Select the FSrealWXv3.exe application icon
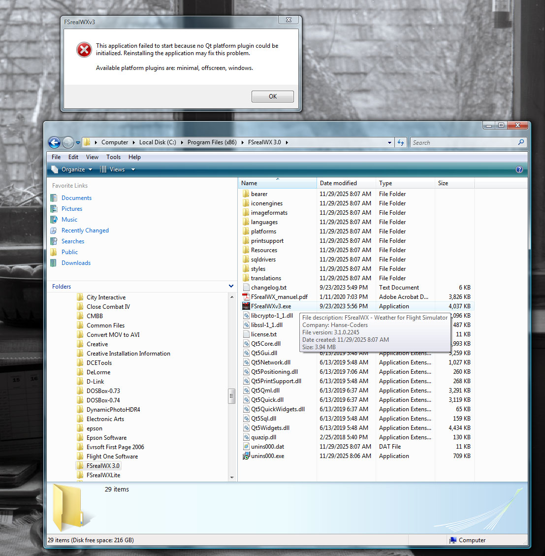Image resolution: width=545 pixels, height=556 pixels. (246, 306)
